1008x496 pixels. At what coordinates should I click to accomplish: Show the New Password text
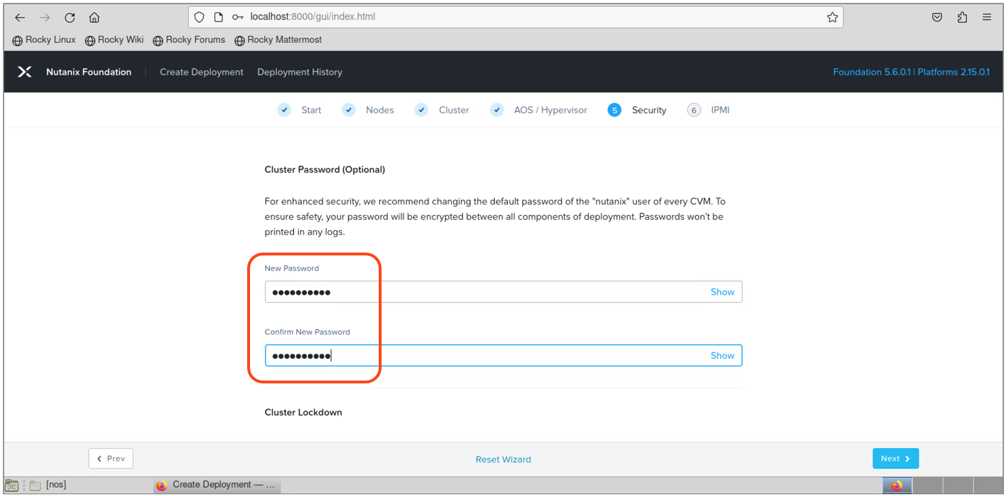point(723,292)
